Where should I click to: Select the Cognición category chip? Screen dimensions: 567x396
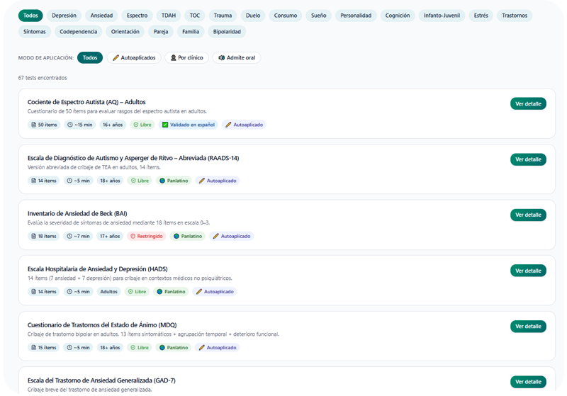[398, 16]
